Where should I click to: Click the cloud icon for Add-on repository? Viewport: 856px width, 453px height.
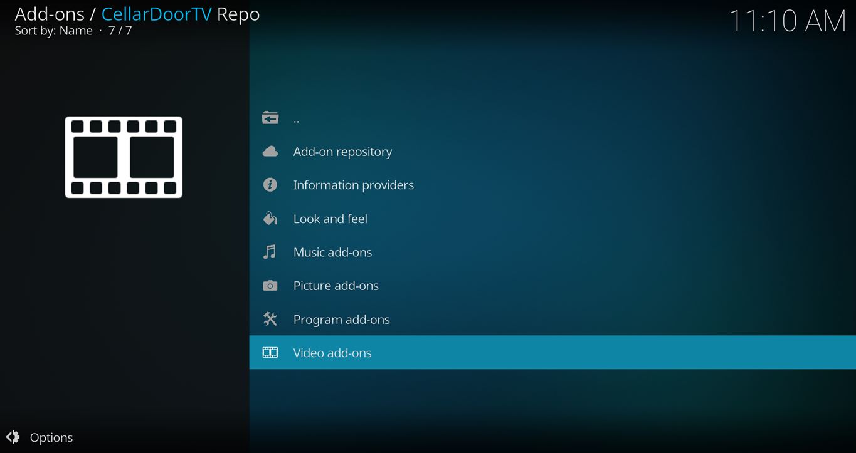[x=270, y=152]
